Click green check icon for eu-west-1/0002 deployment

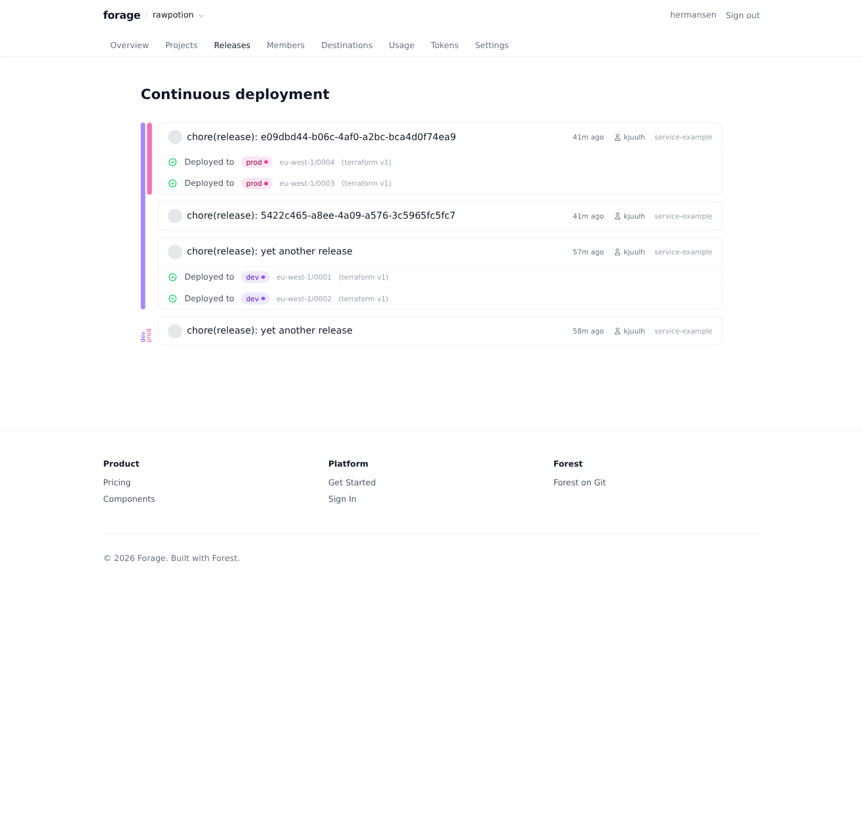[x=173, y=299]
